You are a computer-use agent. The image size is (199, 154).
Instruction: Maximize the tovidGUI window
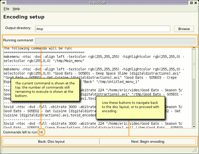191,3
